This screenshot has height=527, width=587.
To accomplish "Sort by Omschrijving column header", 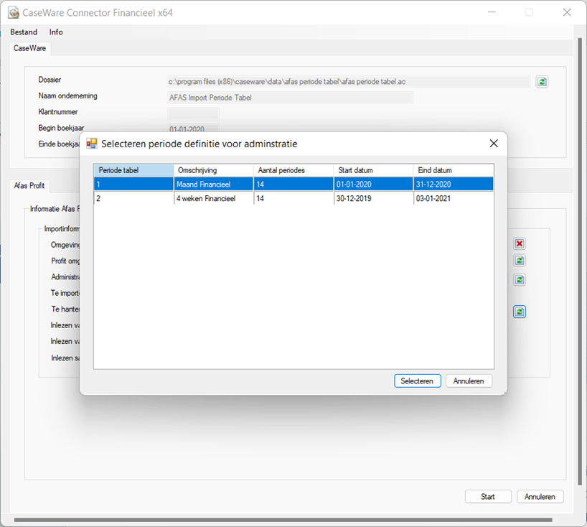I will tap(213, 170).
